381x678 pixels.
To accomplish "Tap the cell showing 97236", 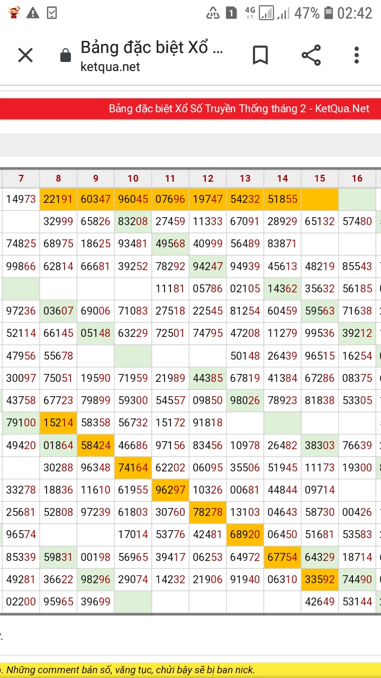I will (21, 311).
